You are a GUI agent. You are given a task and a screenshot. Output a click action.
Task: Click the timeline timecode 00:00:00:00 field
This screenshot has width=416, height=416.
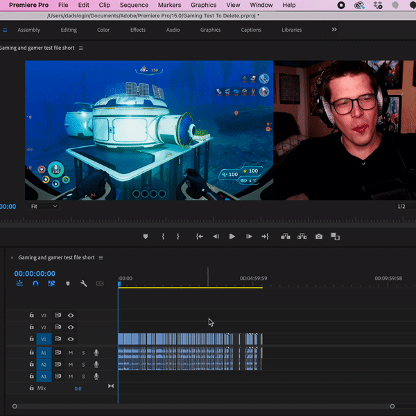pos(35,274)
